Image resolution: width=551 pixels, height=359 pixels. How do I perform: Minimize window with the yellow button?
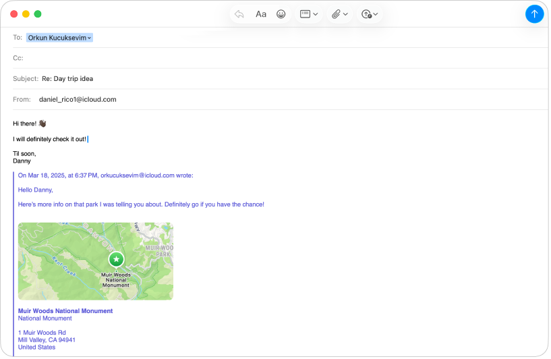coord(26,14)
